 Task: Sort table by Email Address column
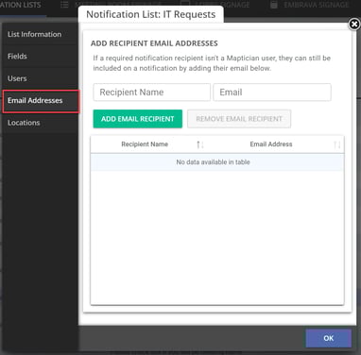[276, 144]
